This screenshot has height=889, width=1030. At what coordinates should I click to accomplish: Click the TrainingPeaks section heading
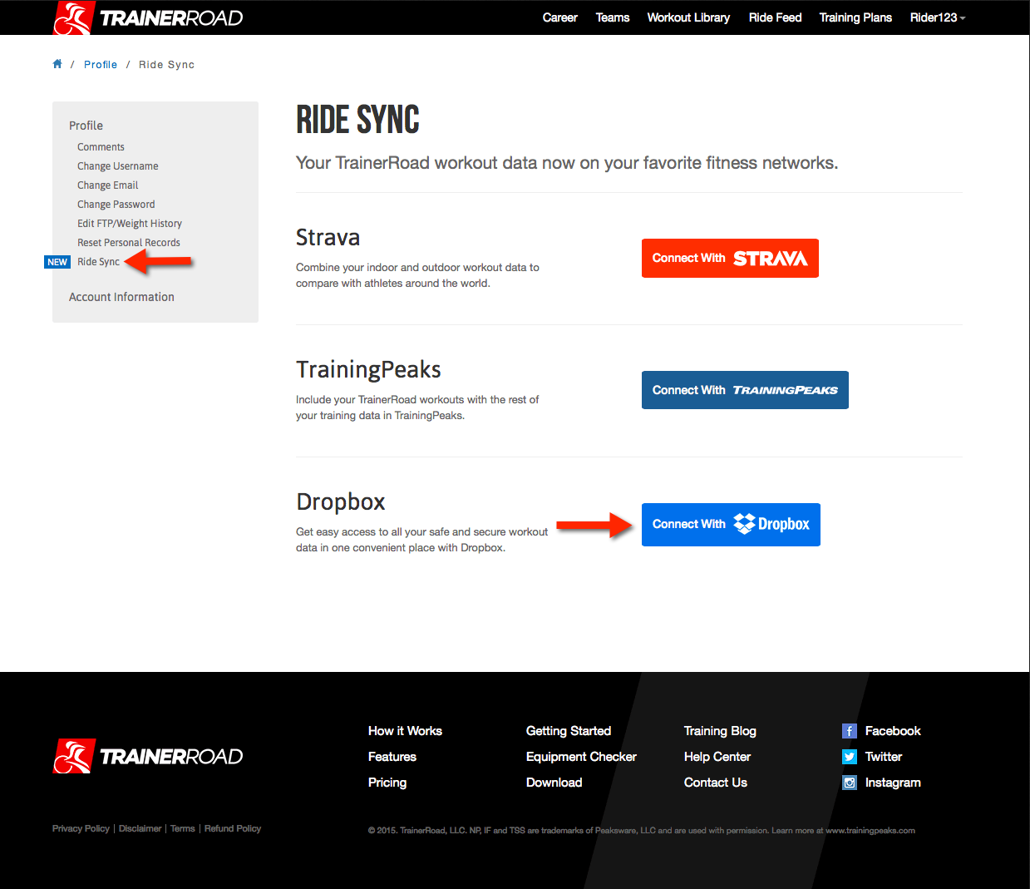click(368, 370)
